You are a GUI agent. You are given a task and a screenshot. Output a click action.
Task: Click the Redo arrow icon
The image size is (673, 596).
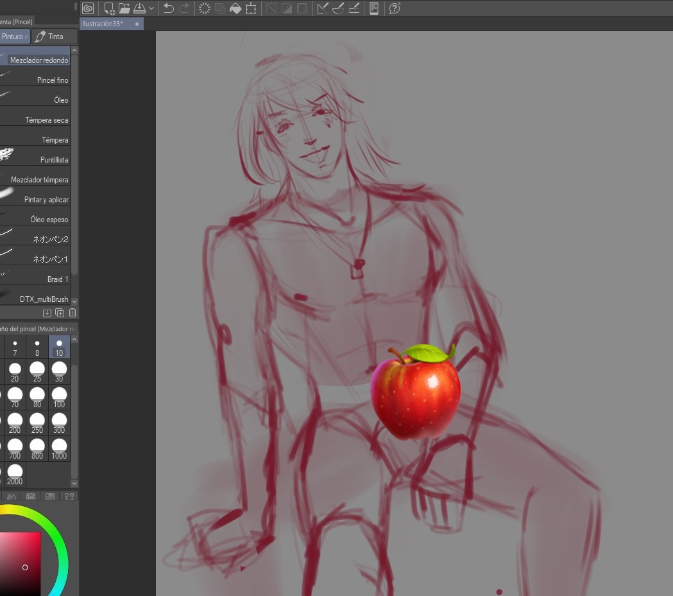[184, 8]
